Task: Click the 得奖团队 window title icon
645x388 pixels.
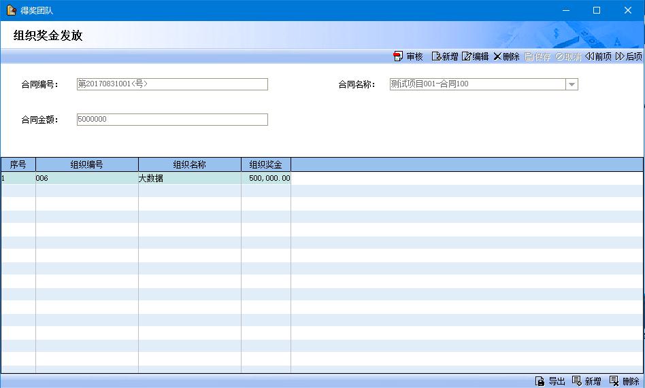Action: tap(11, 10)
